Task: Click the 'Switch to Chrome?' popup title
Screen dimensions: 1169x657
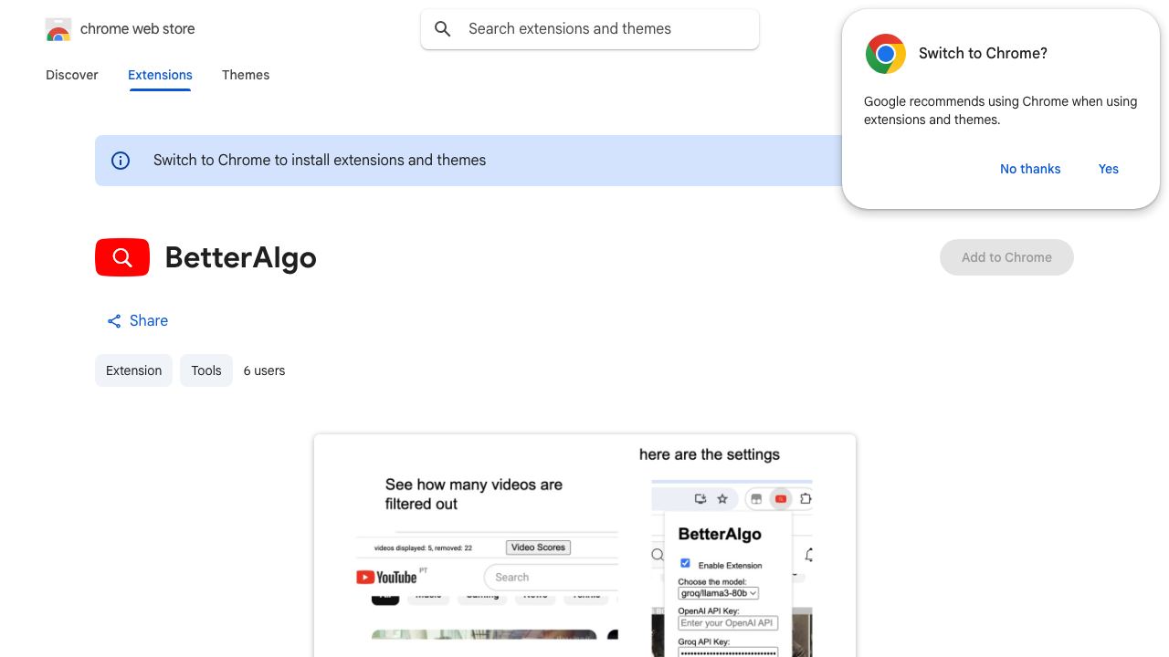Action: (983, 54)
